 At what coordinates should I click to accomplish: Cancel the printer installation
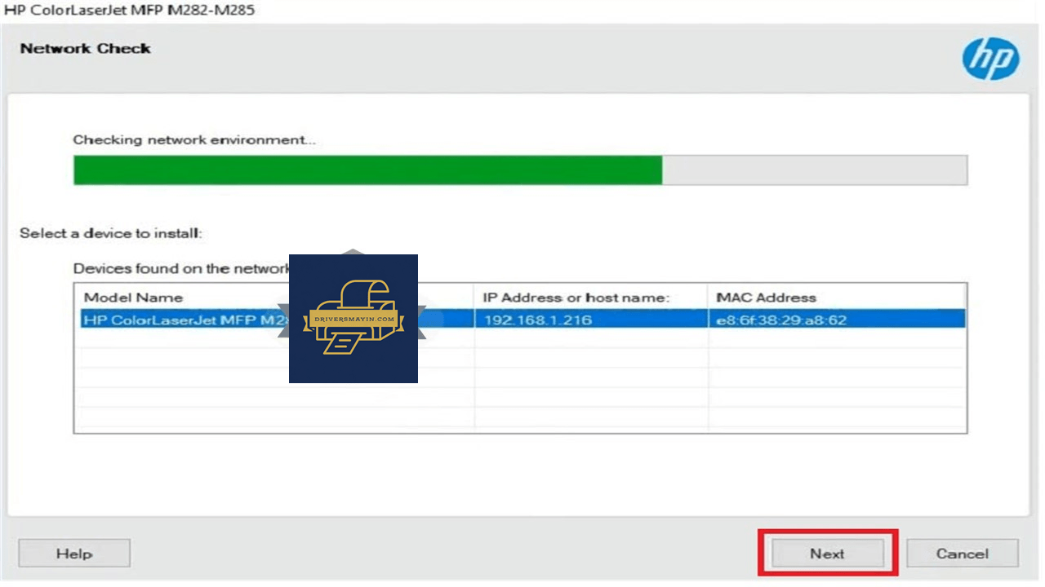[963, 554]
